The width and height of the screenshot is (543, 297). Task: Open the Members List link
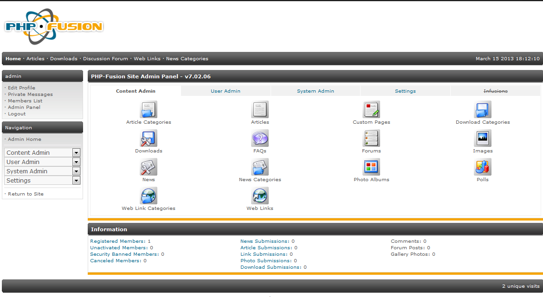tap(25, 101)
